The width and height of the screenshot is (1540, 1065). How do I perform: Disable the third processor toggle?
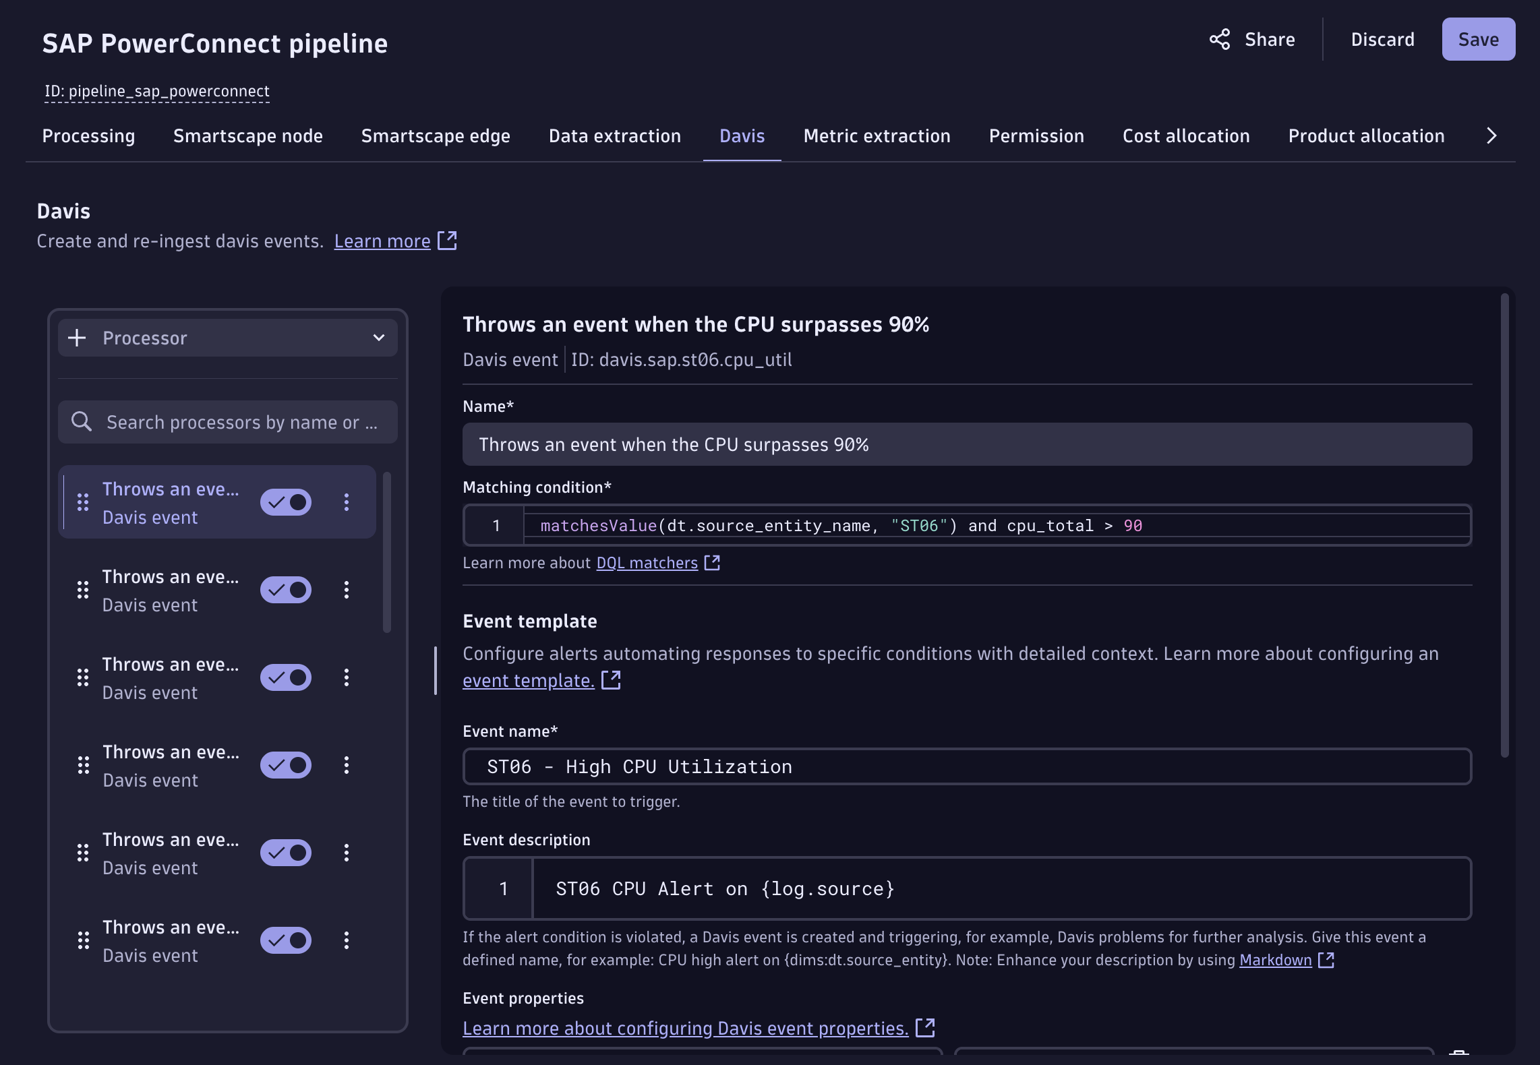pyautogui.click(x=286, y=677)
